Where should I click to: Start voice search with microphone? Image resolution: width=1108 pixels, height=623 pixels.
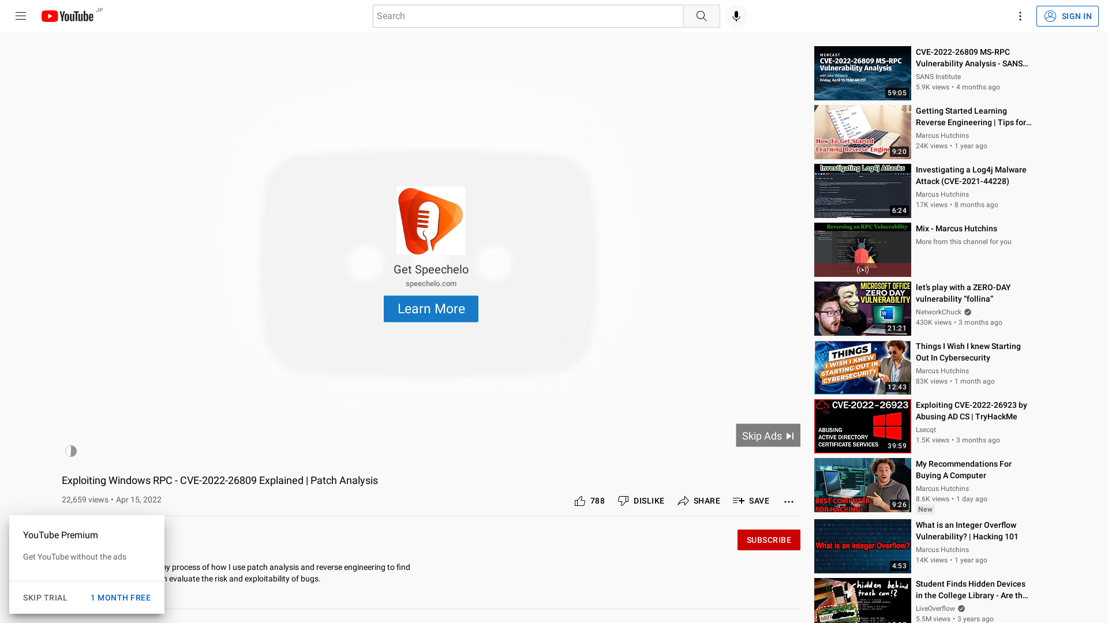coord(736,16)
